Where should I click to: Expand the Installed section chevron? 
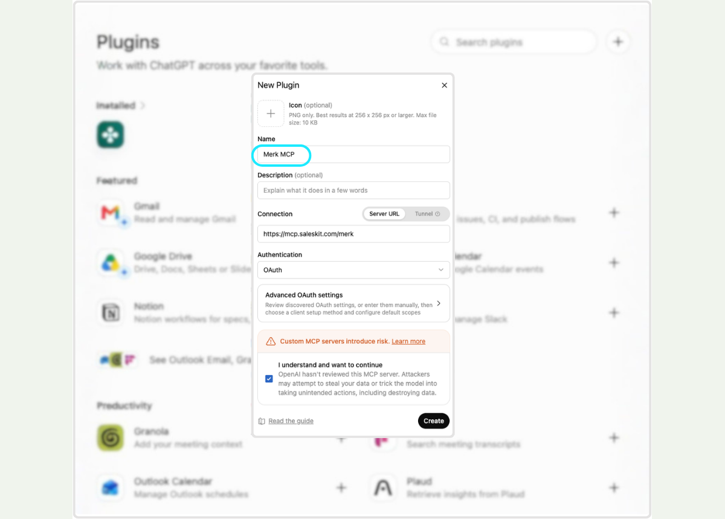coord(143,106)
